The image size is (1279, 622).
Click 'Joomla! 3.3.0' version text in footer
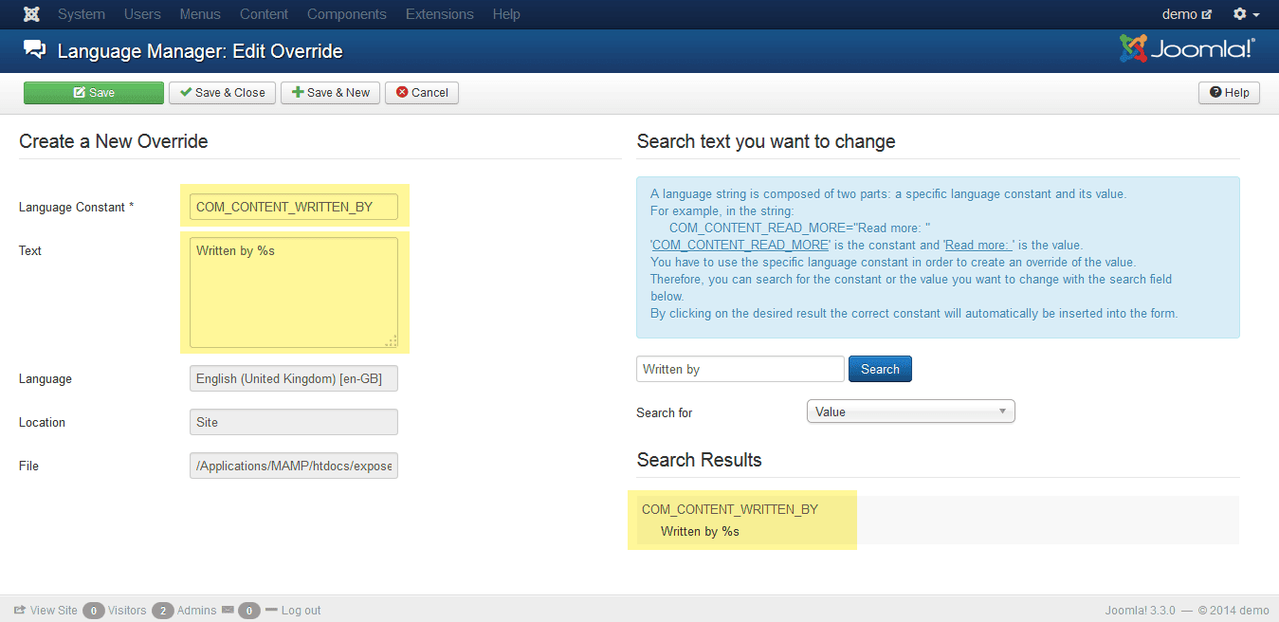[1141, 610]
